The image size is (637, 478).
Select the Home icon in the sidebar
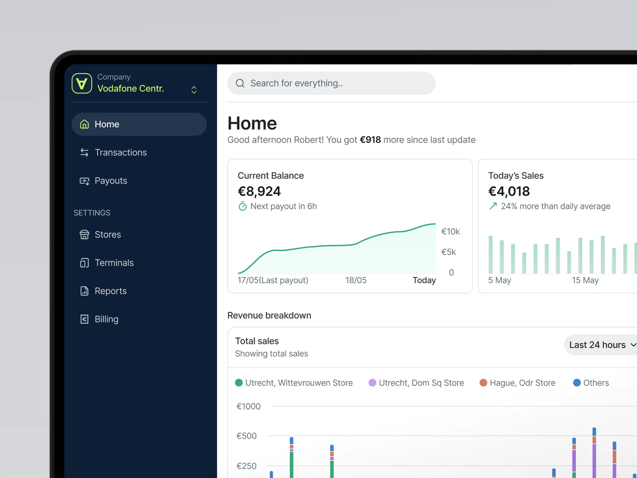click(x=84, y=124)
